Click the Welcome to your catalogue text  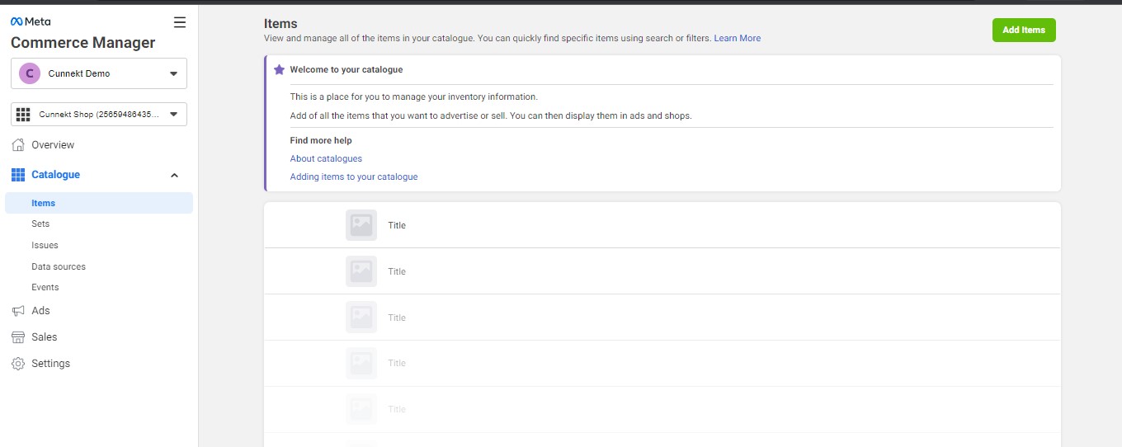pyautogui.click(x=346, y=70)
